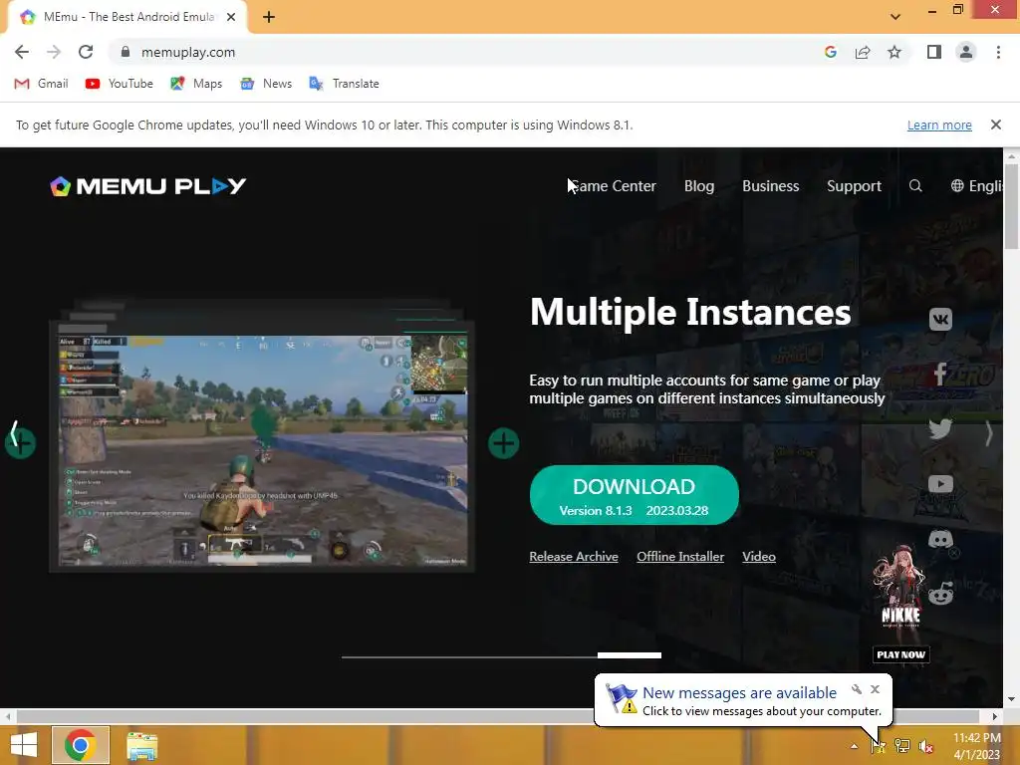Click Chrome forward arrow

54,52
